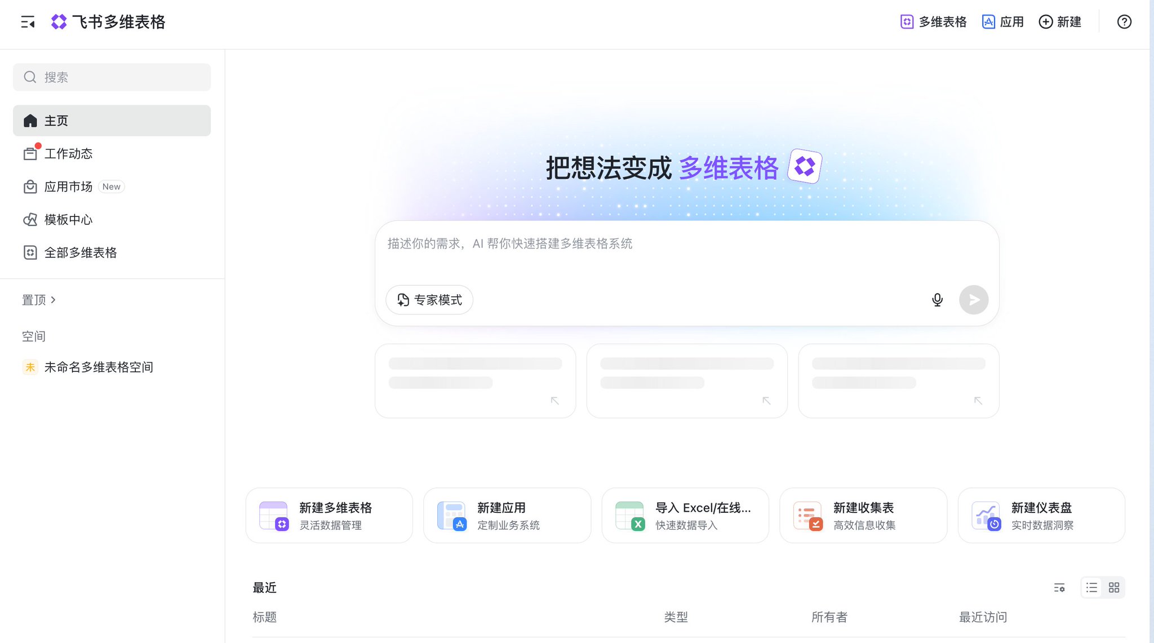The height and width of the screenshot is (643, 1154).
Task: Click the 所有者 column header
Action: [829, 617]
